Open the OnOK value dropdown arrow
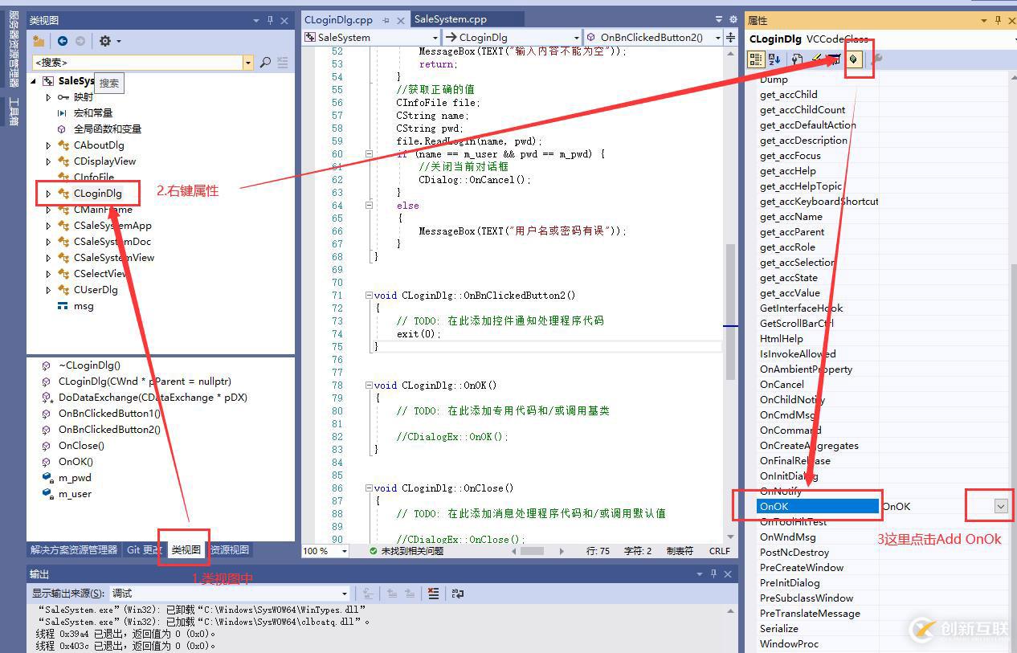 pos(1001,506)
